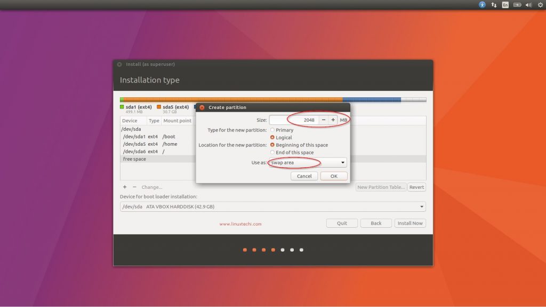Increase partition size with plus button
This screenshot has width=546, height=307.
(333, 120)
